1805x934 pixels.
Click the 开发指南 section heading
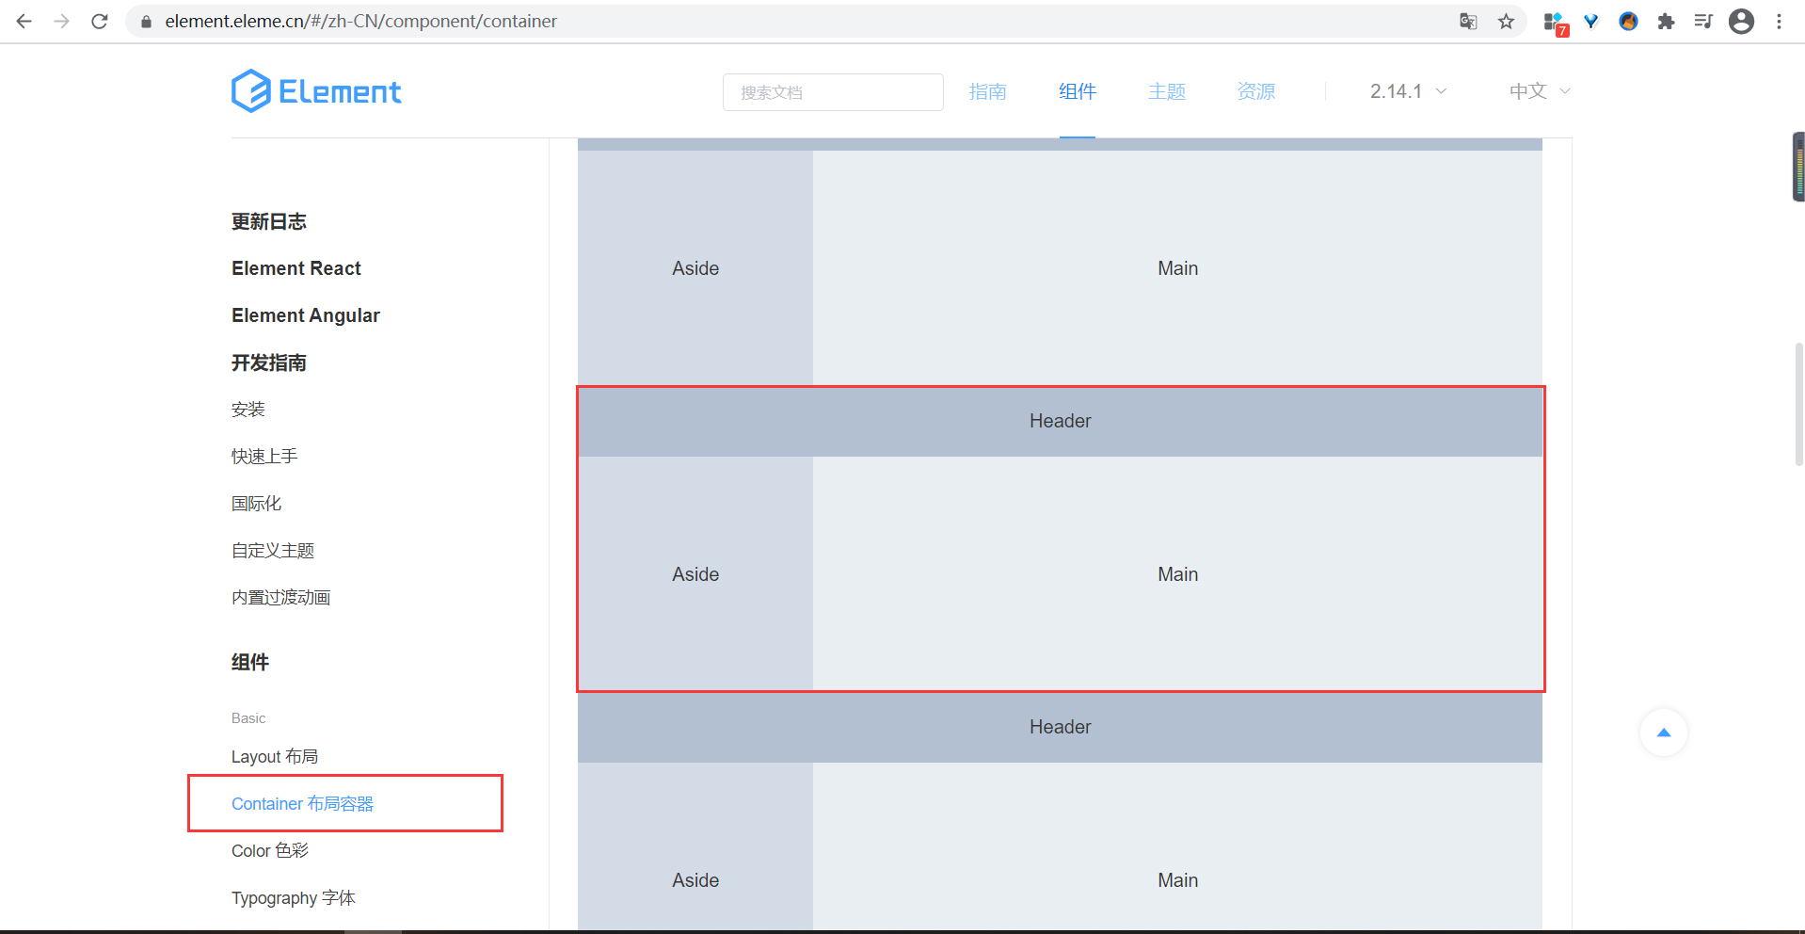coord(269,362)
